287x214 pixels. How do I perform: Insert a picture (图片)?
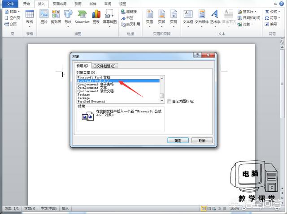coord(44,17)
